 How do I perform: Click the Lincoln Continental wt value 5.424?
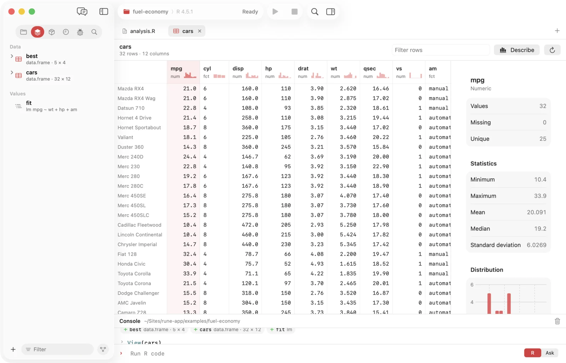coord(348,235)
